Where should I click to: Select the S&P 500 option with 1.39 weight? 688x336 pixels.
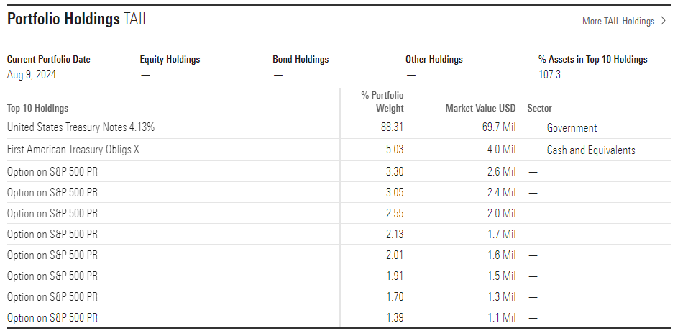52,317
